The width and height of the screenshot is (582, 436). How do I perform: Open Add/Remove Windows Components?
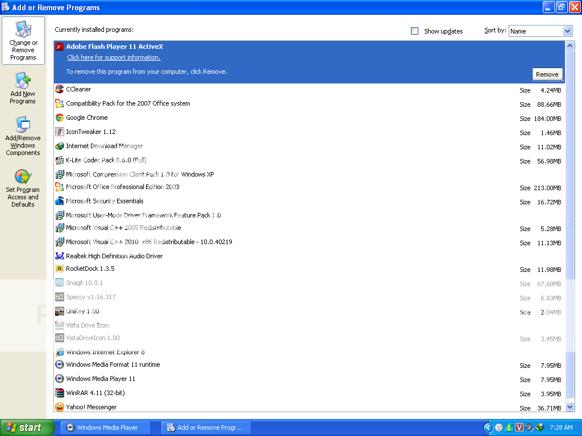coord(23,136)
